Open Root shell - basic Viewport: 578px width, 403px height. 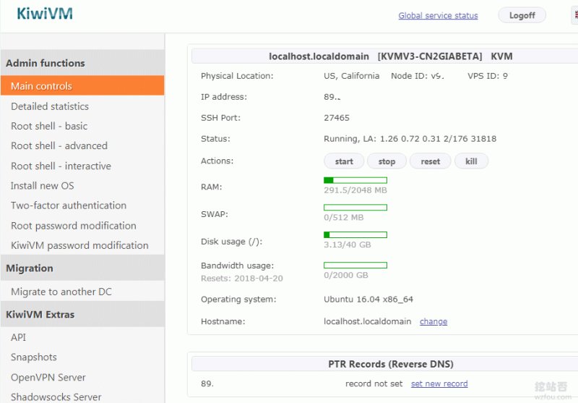49,126
